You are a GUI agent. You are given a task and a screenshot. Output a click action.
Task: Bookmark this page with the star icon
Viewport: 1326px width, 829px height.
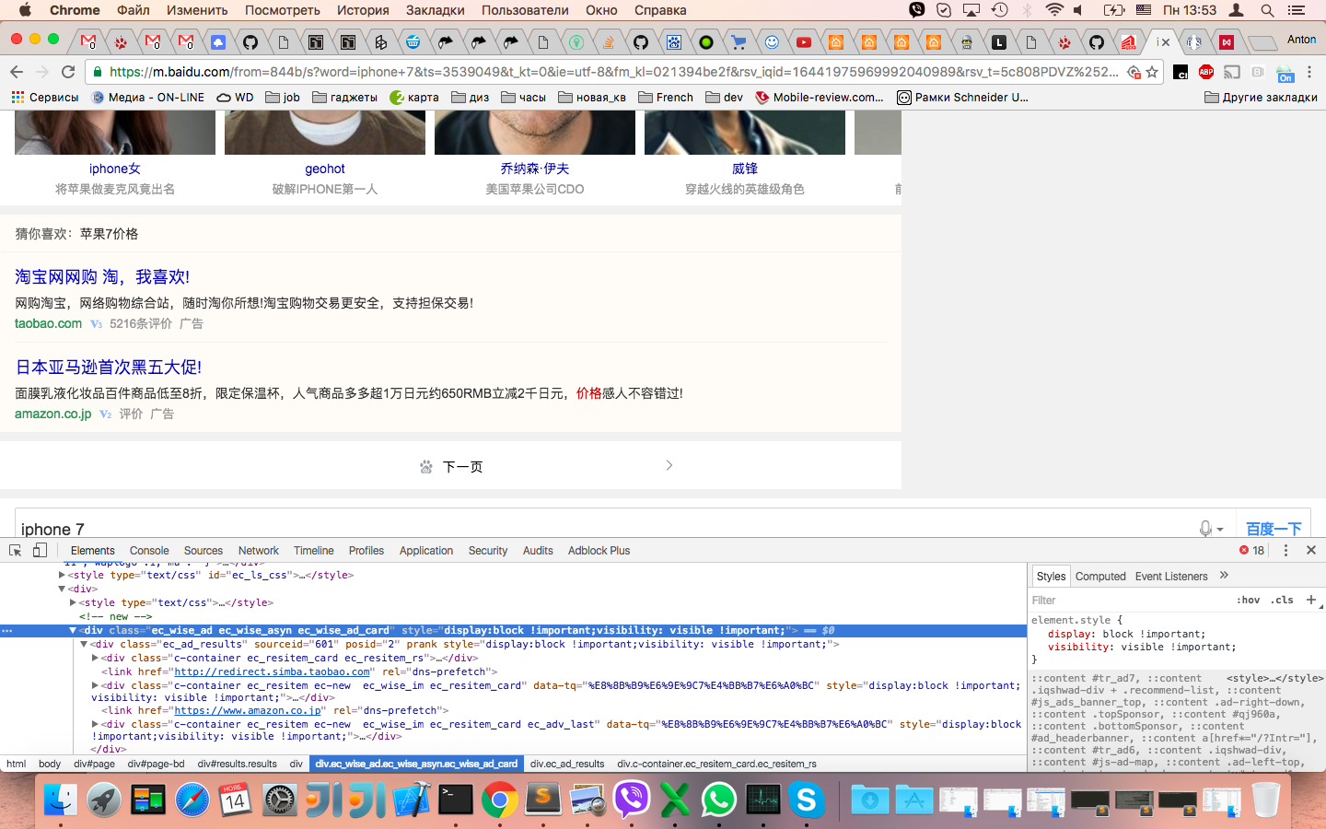coord(1151,72)
